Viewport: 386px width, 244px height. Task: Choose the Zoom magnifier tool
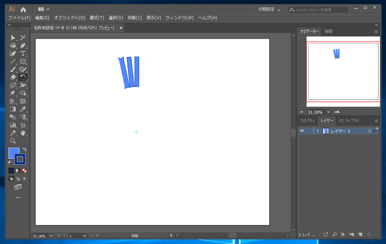[x=13, y=141]
